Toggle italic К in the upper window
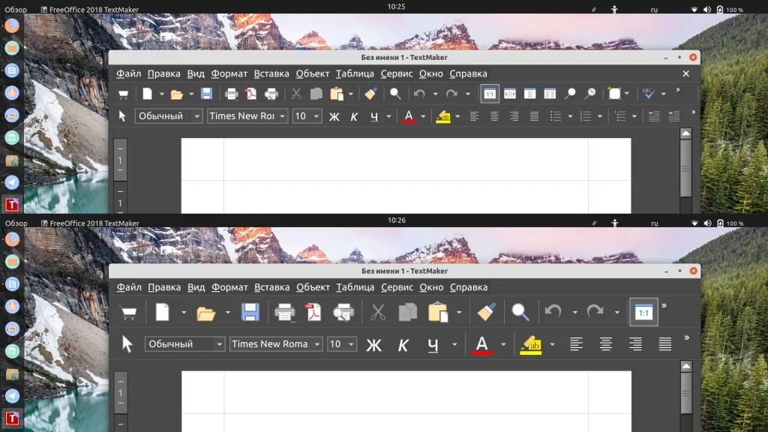This screenshot has width=768, height=432. pyautogui.click(x=354, y=116)
